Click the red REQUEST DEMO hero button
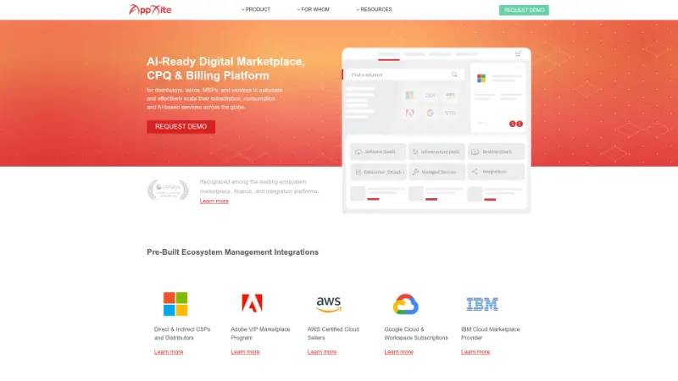678x381 pixels. (181, 126)
